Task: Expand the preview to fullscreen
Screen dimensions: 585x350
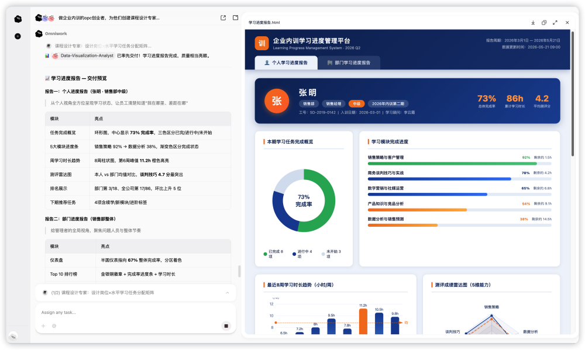Action: [555, 23]
